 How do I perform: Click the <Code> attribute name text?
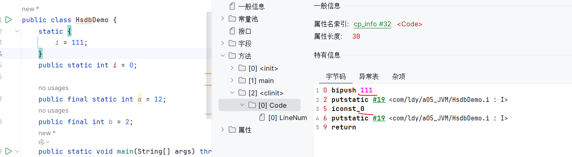(410, 24)
